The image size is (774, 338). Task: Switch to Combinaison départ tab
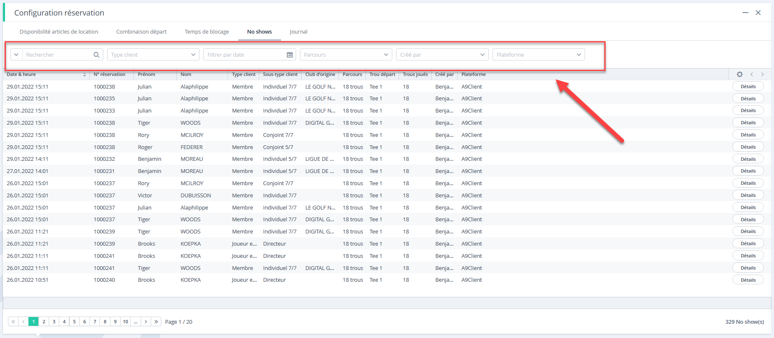tap(142, 31)
